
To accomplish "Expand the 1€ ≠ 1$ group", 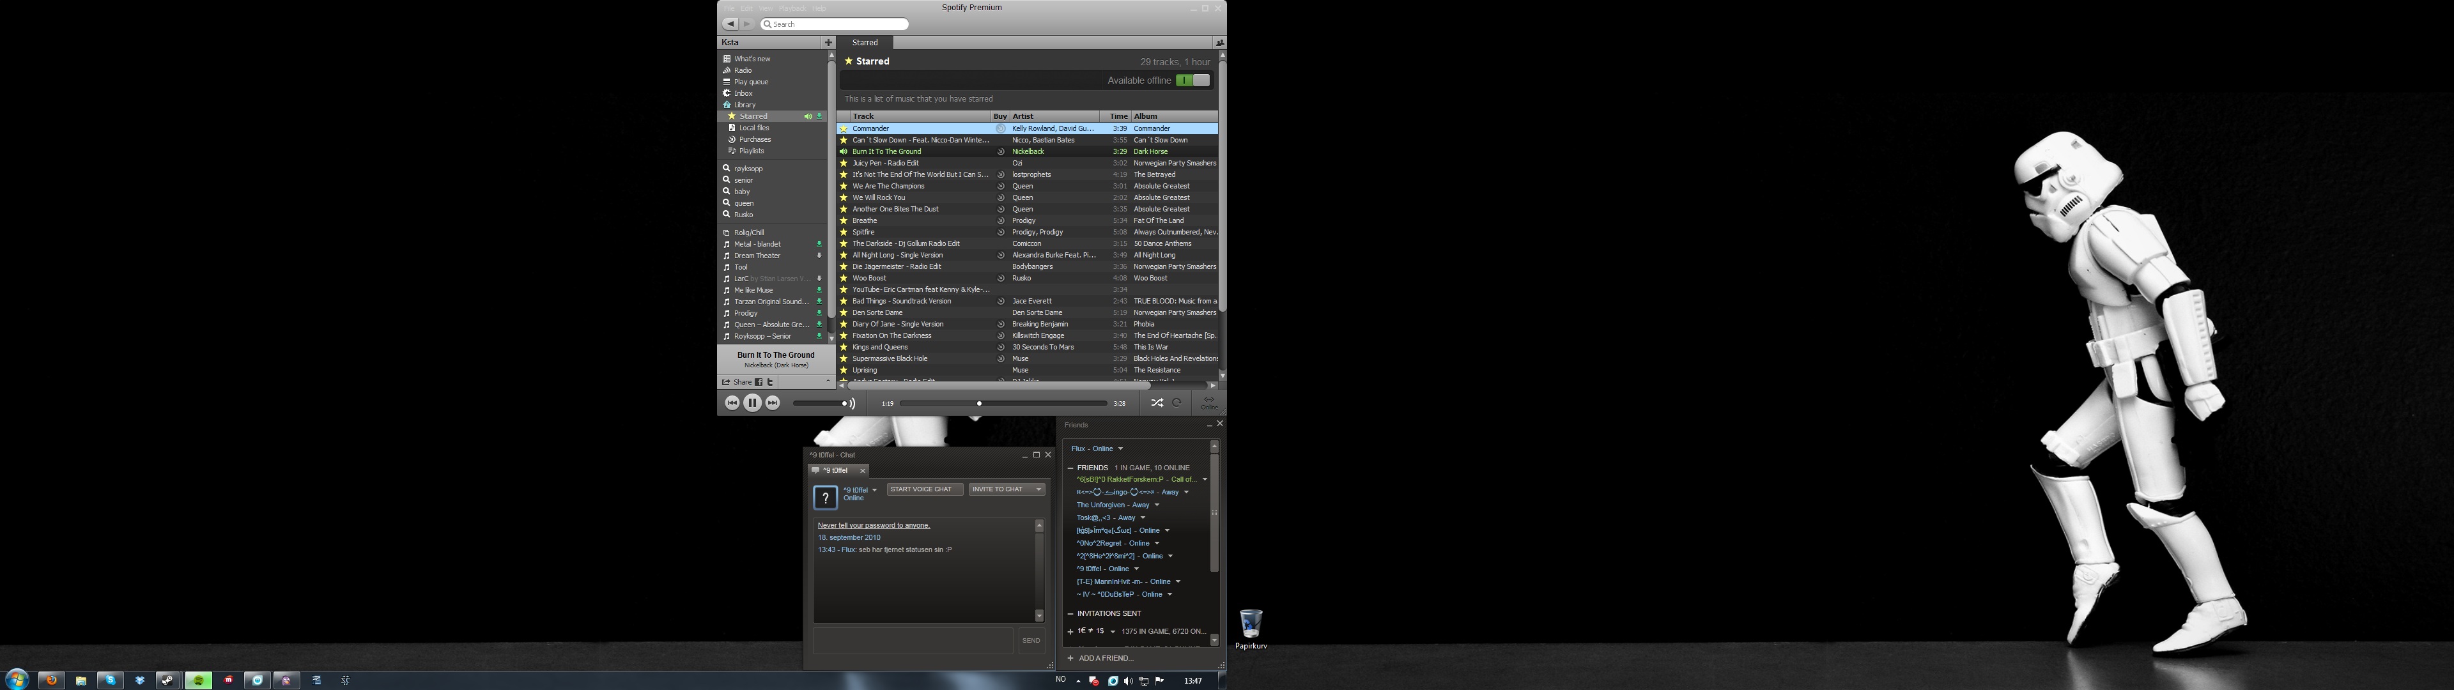I will pos(1071,632).
